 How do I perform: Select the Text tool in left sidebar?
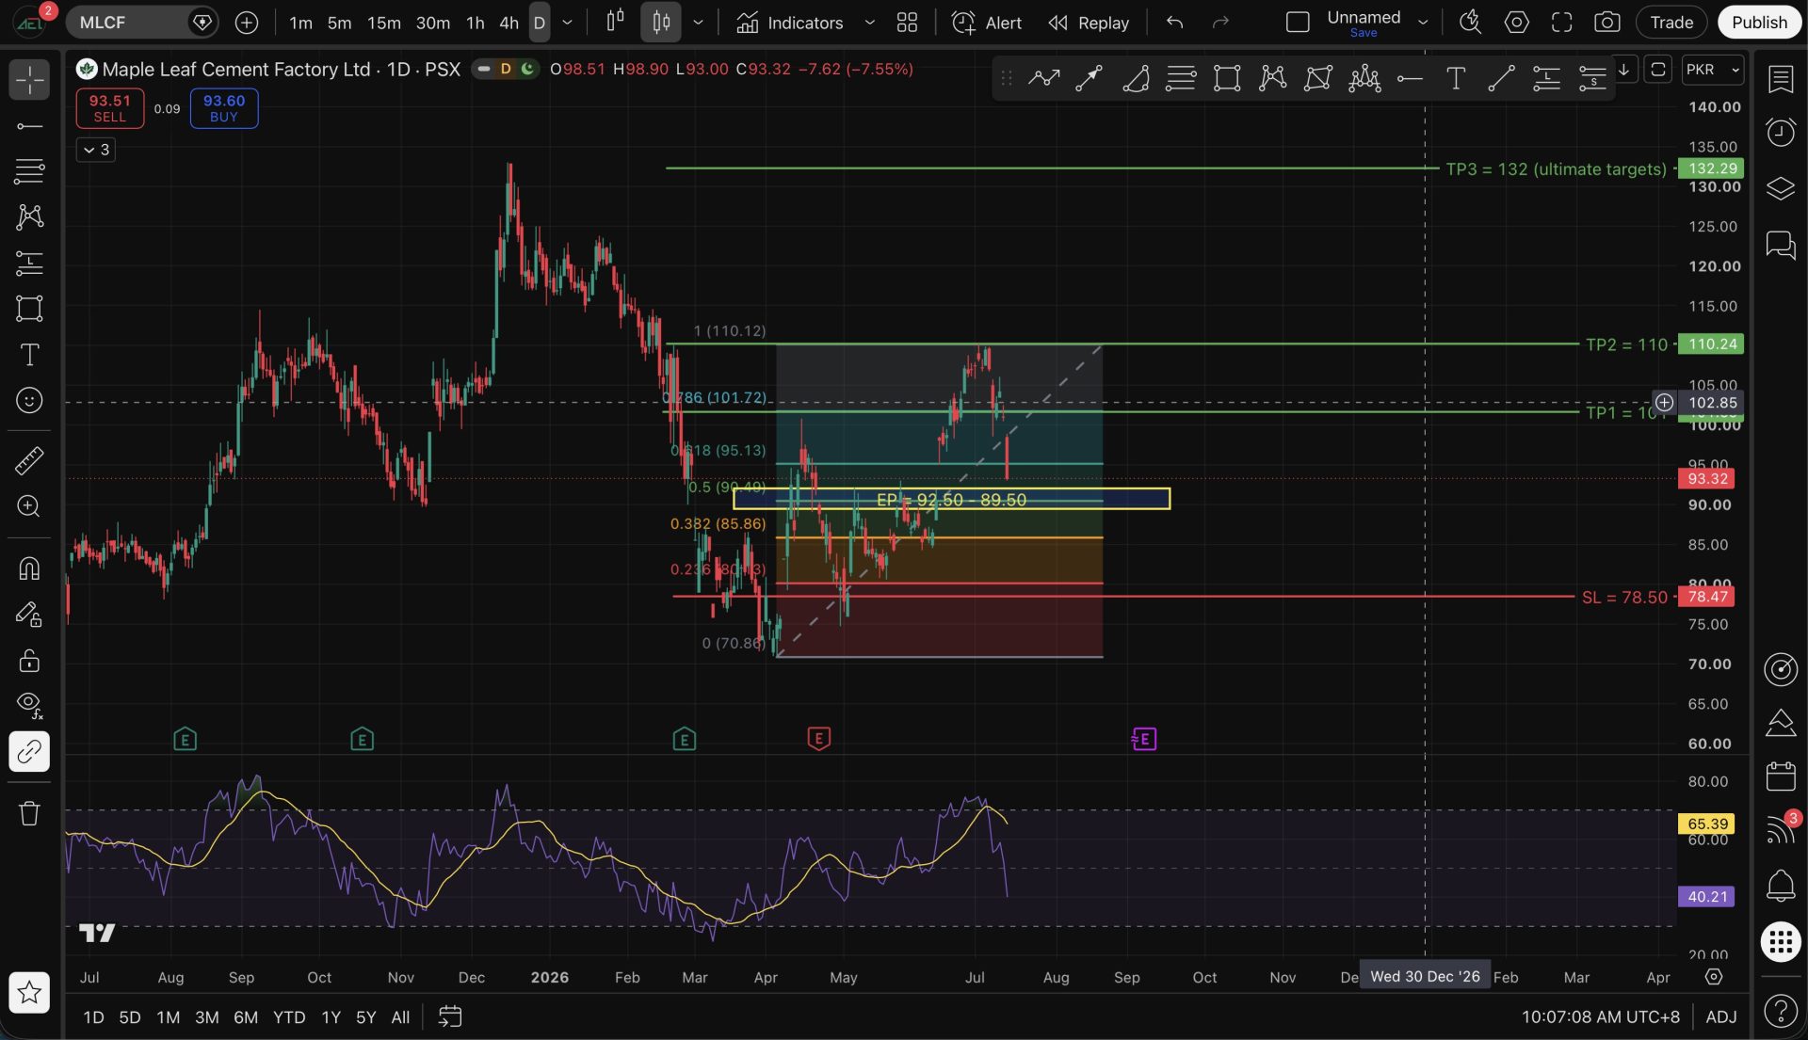29,355
